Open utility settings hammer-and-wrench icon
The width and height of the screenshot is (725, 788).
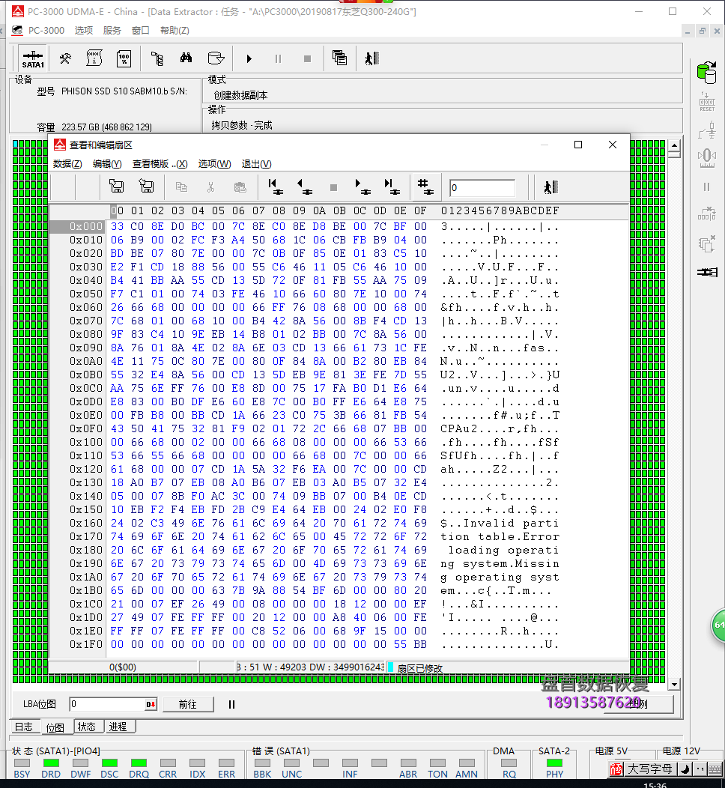(65, 58)
